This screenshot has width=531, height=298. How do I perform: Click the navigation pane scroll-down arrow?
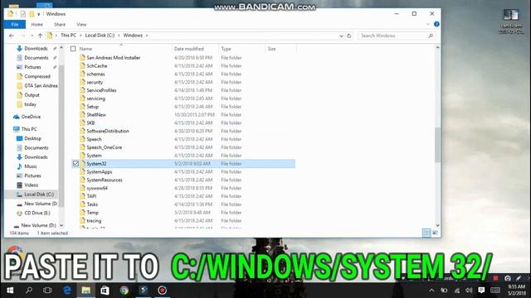pos(61,225)
